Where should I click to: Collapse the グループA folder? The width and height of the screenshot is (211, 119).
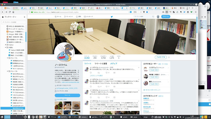(7, 58)
